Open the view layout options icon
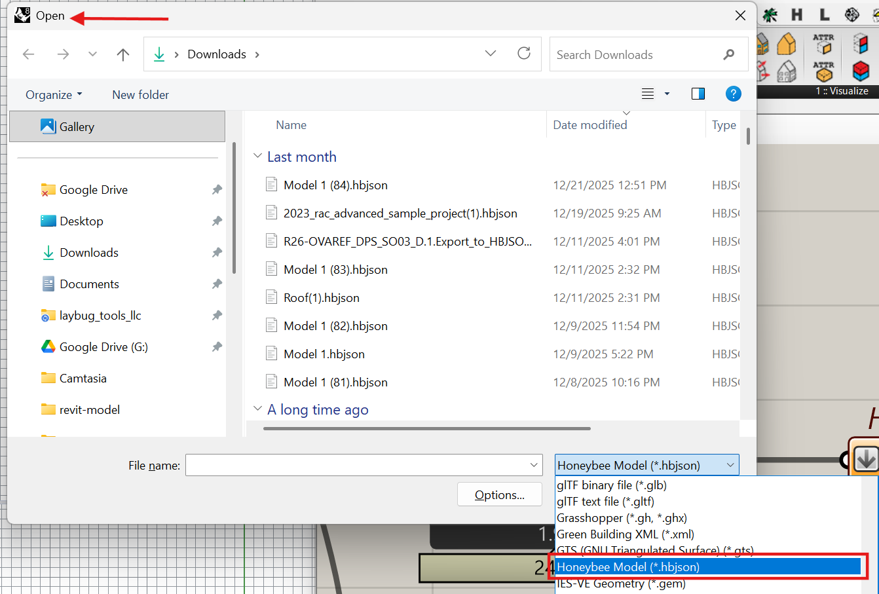879x594 pixels. [x=648, y=94]
